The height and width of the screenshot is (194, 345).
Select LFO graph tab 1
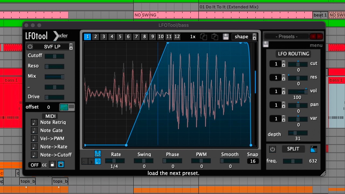pyautogui.click(x=87, y=37)
